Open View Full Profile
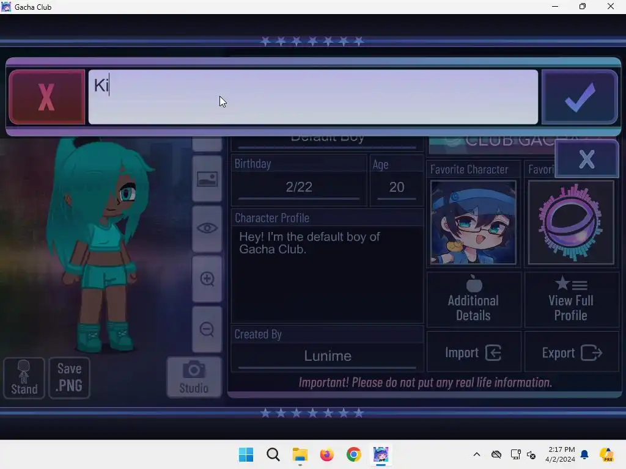Viewport: 626px width, 469px height. pos(571,300)
